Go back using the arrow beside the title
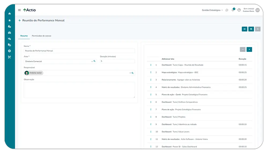The height and width of the screenshot is (153, 268). pyautogui.click(x=20, y=20)
